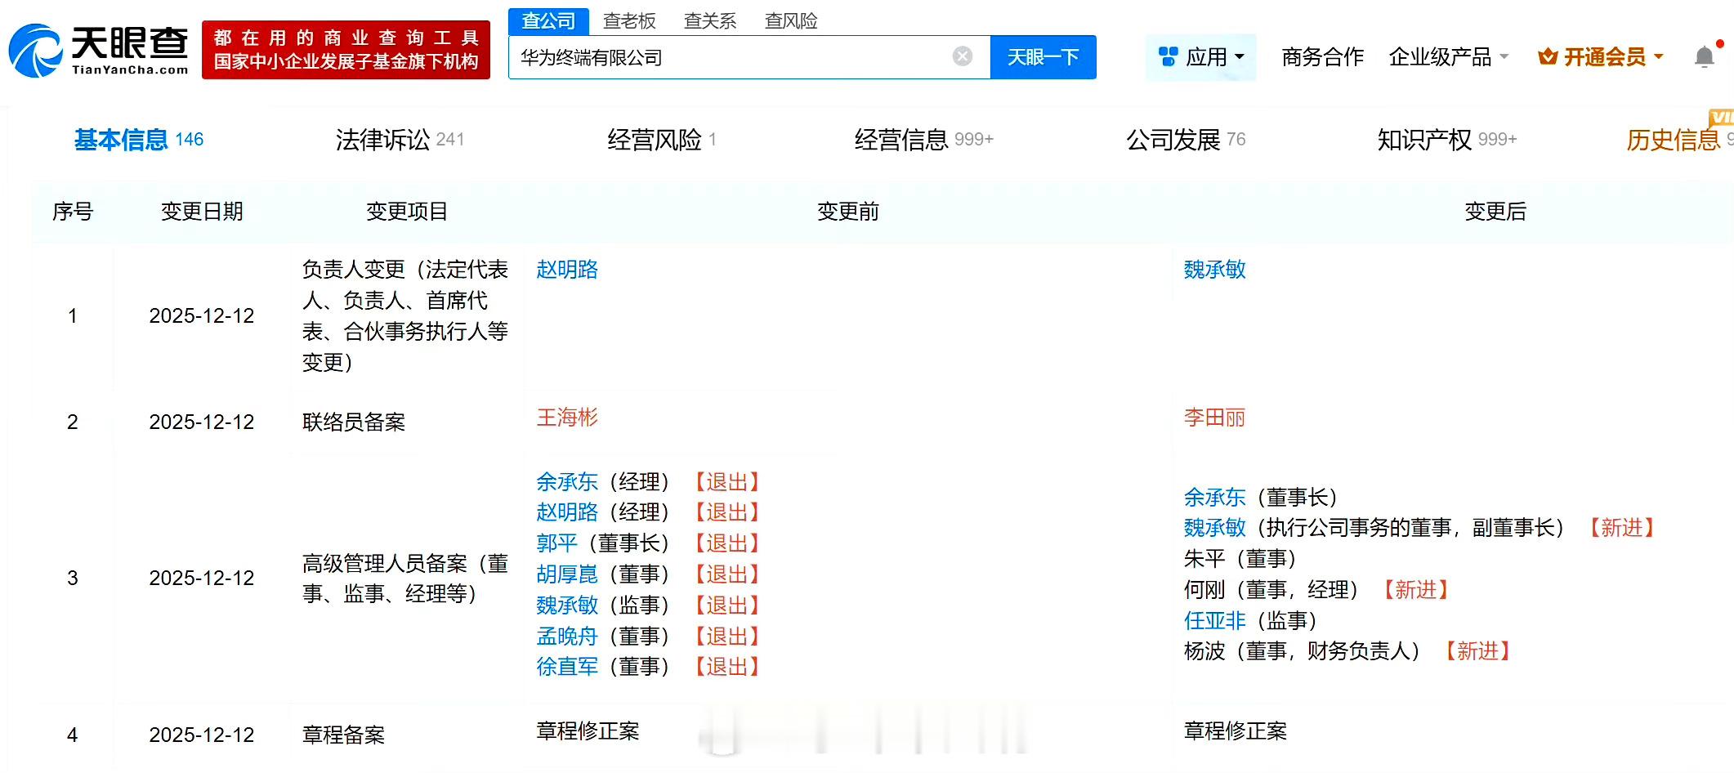Select the 负责人变更 change item cell
Image resolution: width=1734 pixels, height=773 pixels.
405,315
